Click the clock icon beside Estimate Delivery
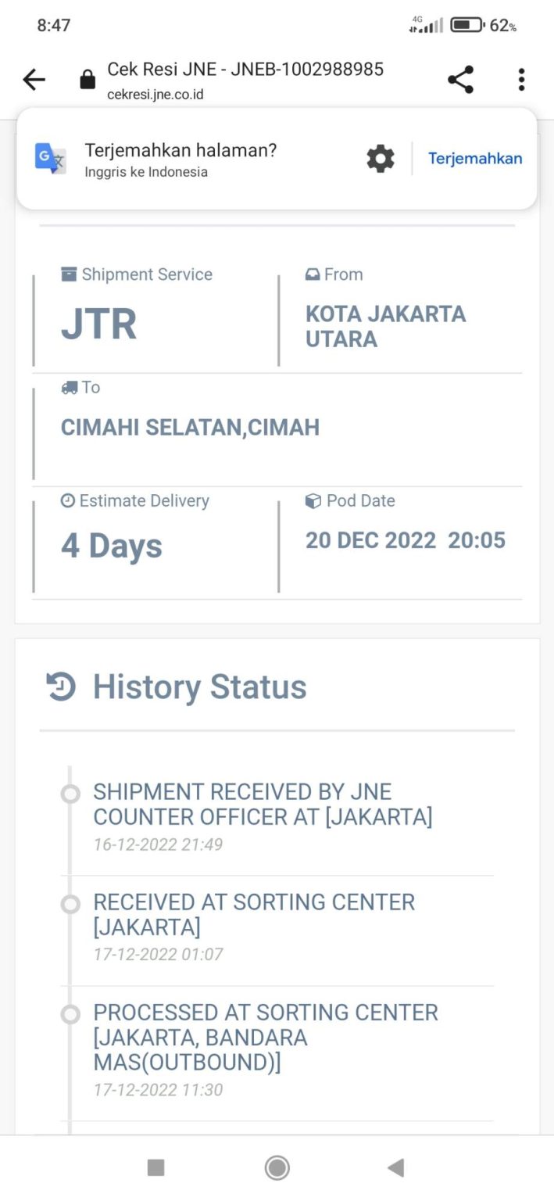 [69, 500]
